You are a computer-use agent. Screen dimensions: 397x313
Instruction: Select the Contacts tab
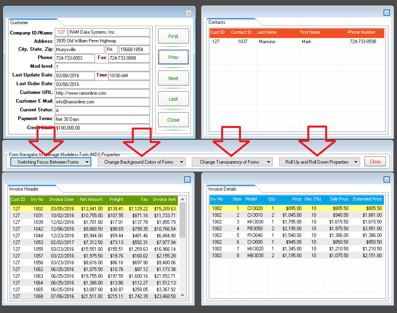click(217, 22)
